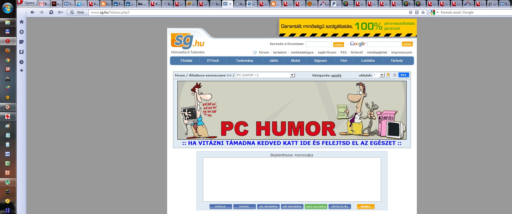
Task: Click the SZMÁJLIK button below message box
Action: 221,207
